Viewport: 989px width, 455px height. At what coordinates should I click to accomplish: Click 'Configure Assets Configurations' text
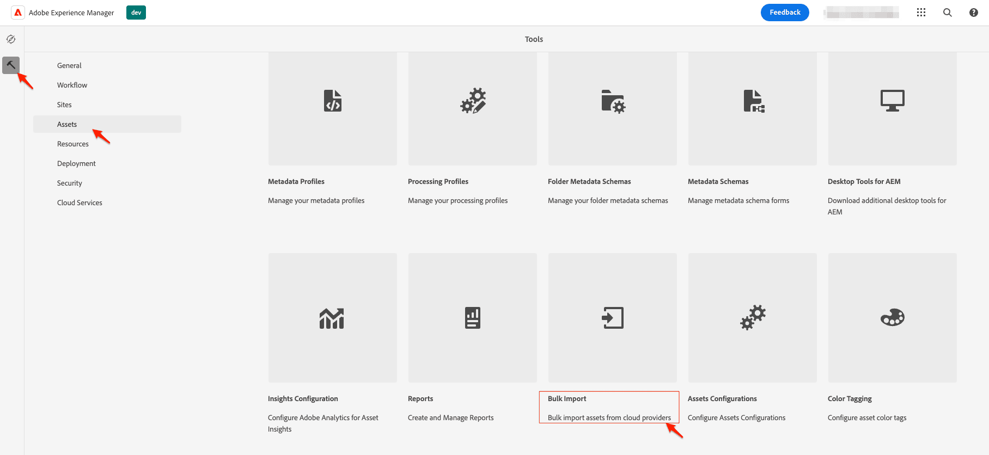click(736, 417)
